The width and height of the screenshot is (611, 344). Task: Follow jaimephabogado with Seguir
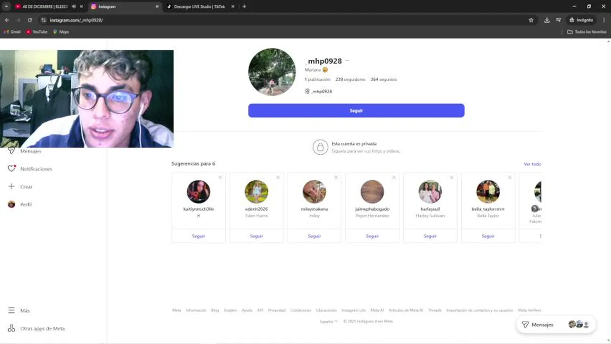coord(372,236)
